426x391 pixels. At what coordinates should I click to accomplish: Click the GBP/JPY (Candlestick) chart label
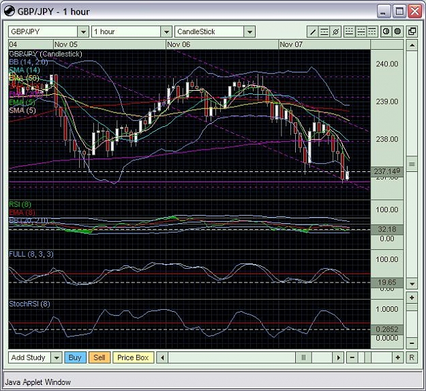[x=46, y=54]
